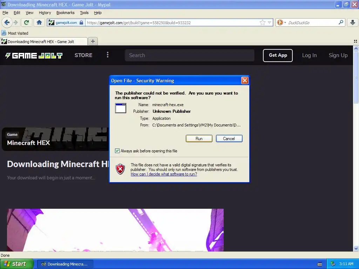Go to the browser Home page

point(39,22)
